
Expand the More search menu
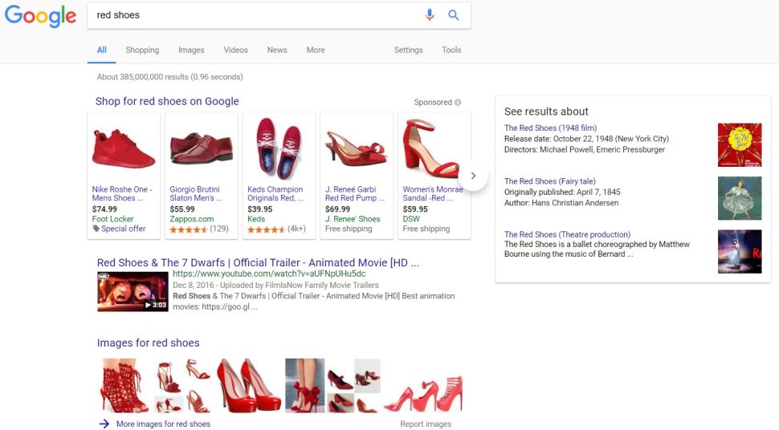click(316, 51)
